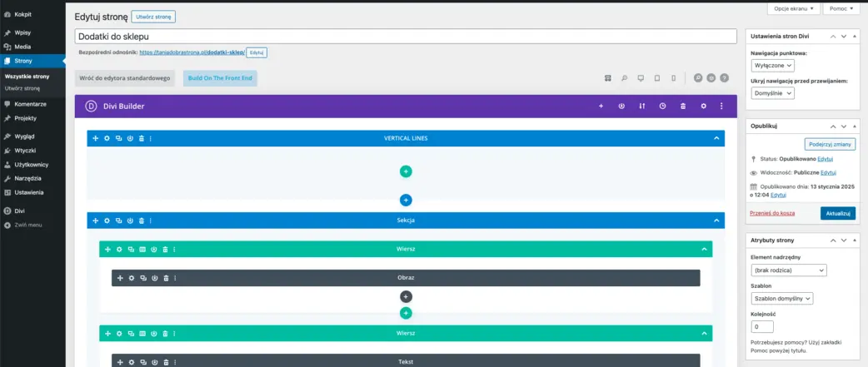Open the Szablon dropdown

click(x=782, y=298)
